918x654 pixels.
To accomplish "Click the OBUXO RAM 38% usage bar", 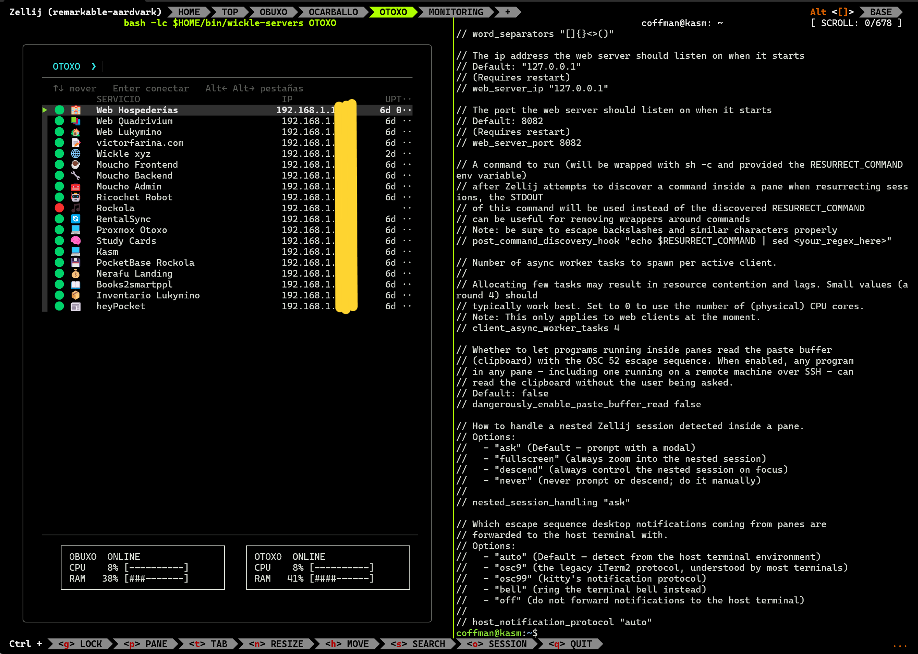I will (156, 578).
